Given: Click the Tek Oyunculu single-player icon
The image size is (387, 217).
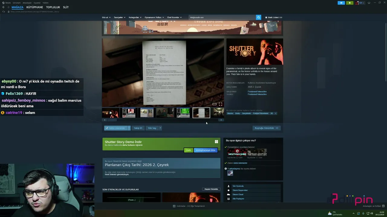Looking at the screenshot, I should pyautogui.click(x=229, y=186).
